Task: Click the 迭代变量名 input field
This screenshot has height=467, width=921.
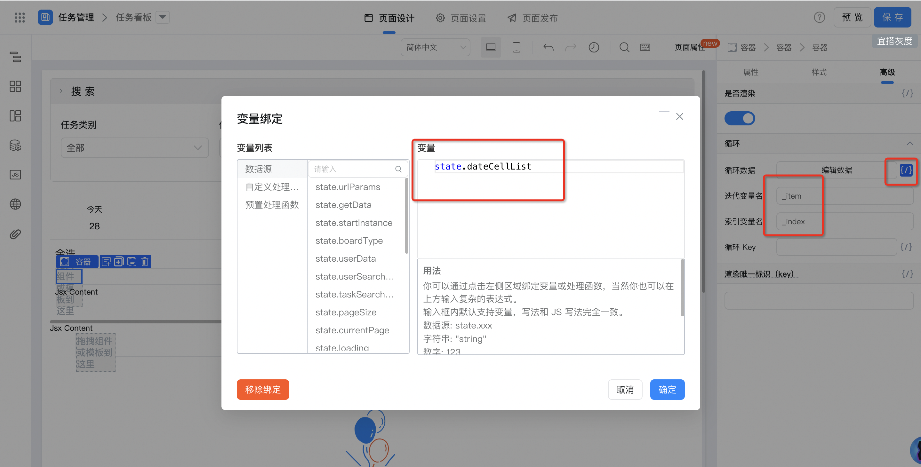Action: pos(845,196)
